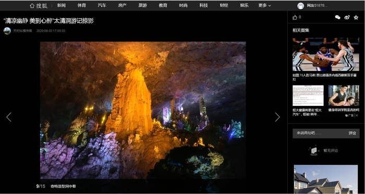Open author 天时纵横传媒 link
365x194 pixels.
[x=22, y=31]
